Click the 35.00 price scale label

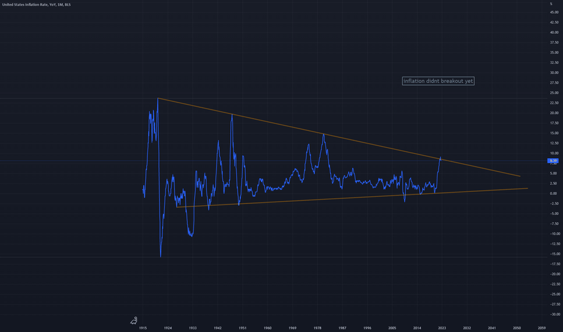554,53
